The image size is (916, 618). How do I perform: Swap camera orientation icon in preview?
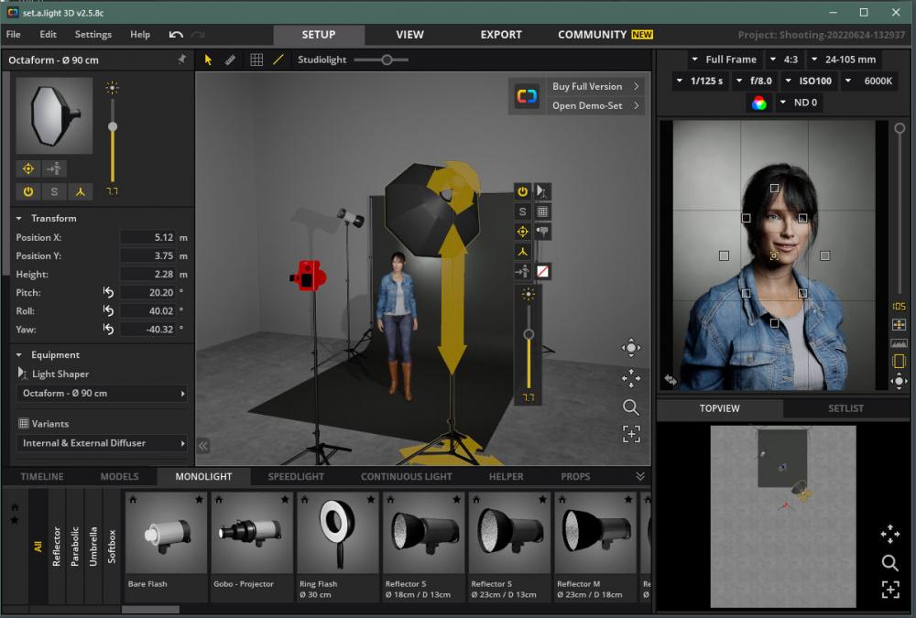671,380
